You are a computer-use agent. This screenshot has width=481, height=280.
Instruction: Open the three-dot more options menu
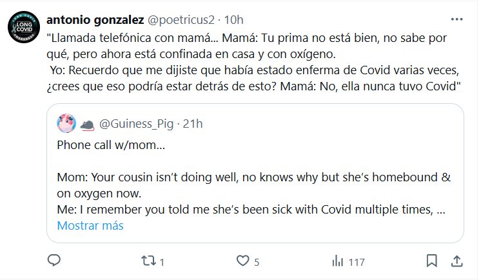pyautogui.click(x=456, y=19)
